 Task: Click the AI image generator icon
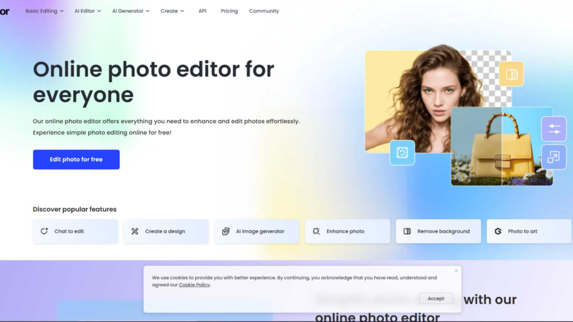click(226, 231)
